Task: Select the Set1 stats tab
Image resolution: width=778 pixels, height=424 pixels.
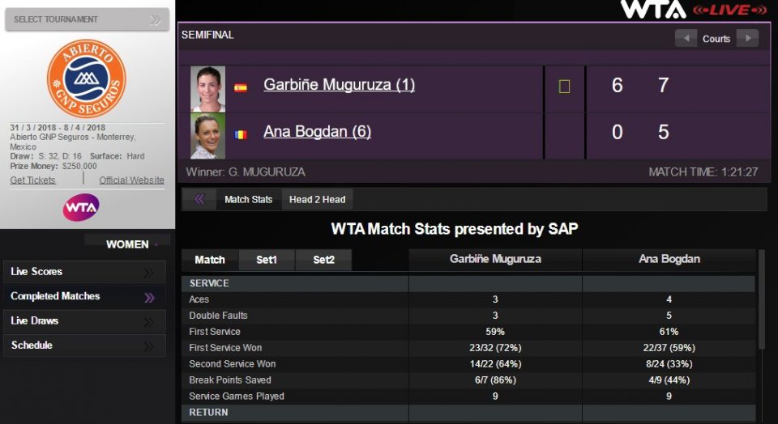Action: point(267,260)
